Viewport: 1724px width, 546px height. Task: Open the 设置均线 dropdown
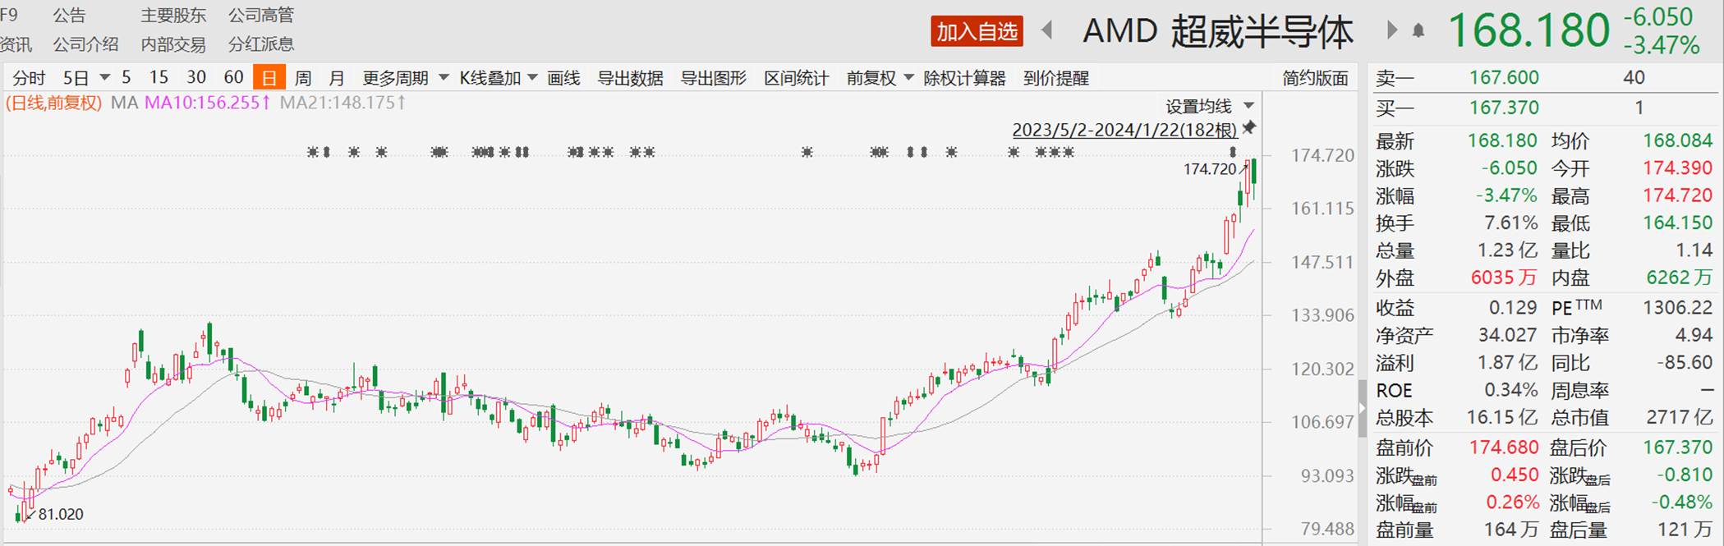coord(1209,106)
